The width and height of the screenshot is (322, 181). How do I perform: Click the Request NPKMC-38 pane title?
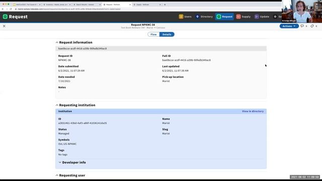143,25
